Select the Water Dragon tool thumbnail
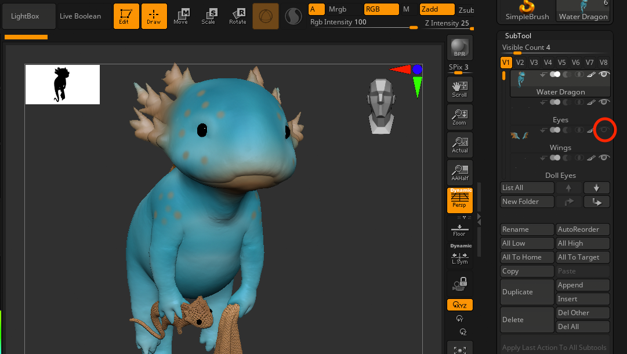Viewport: 627px width, 354px height. (x=583, y=11)
